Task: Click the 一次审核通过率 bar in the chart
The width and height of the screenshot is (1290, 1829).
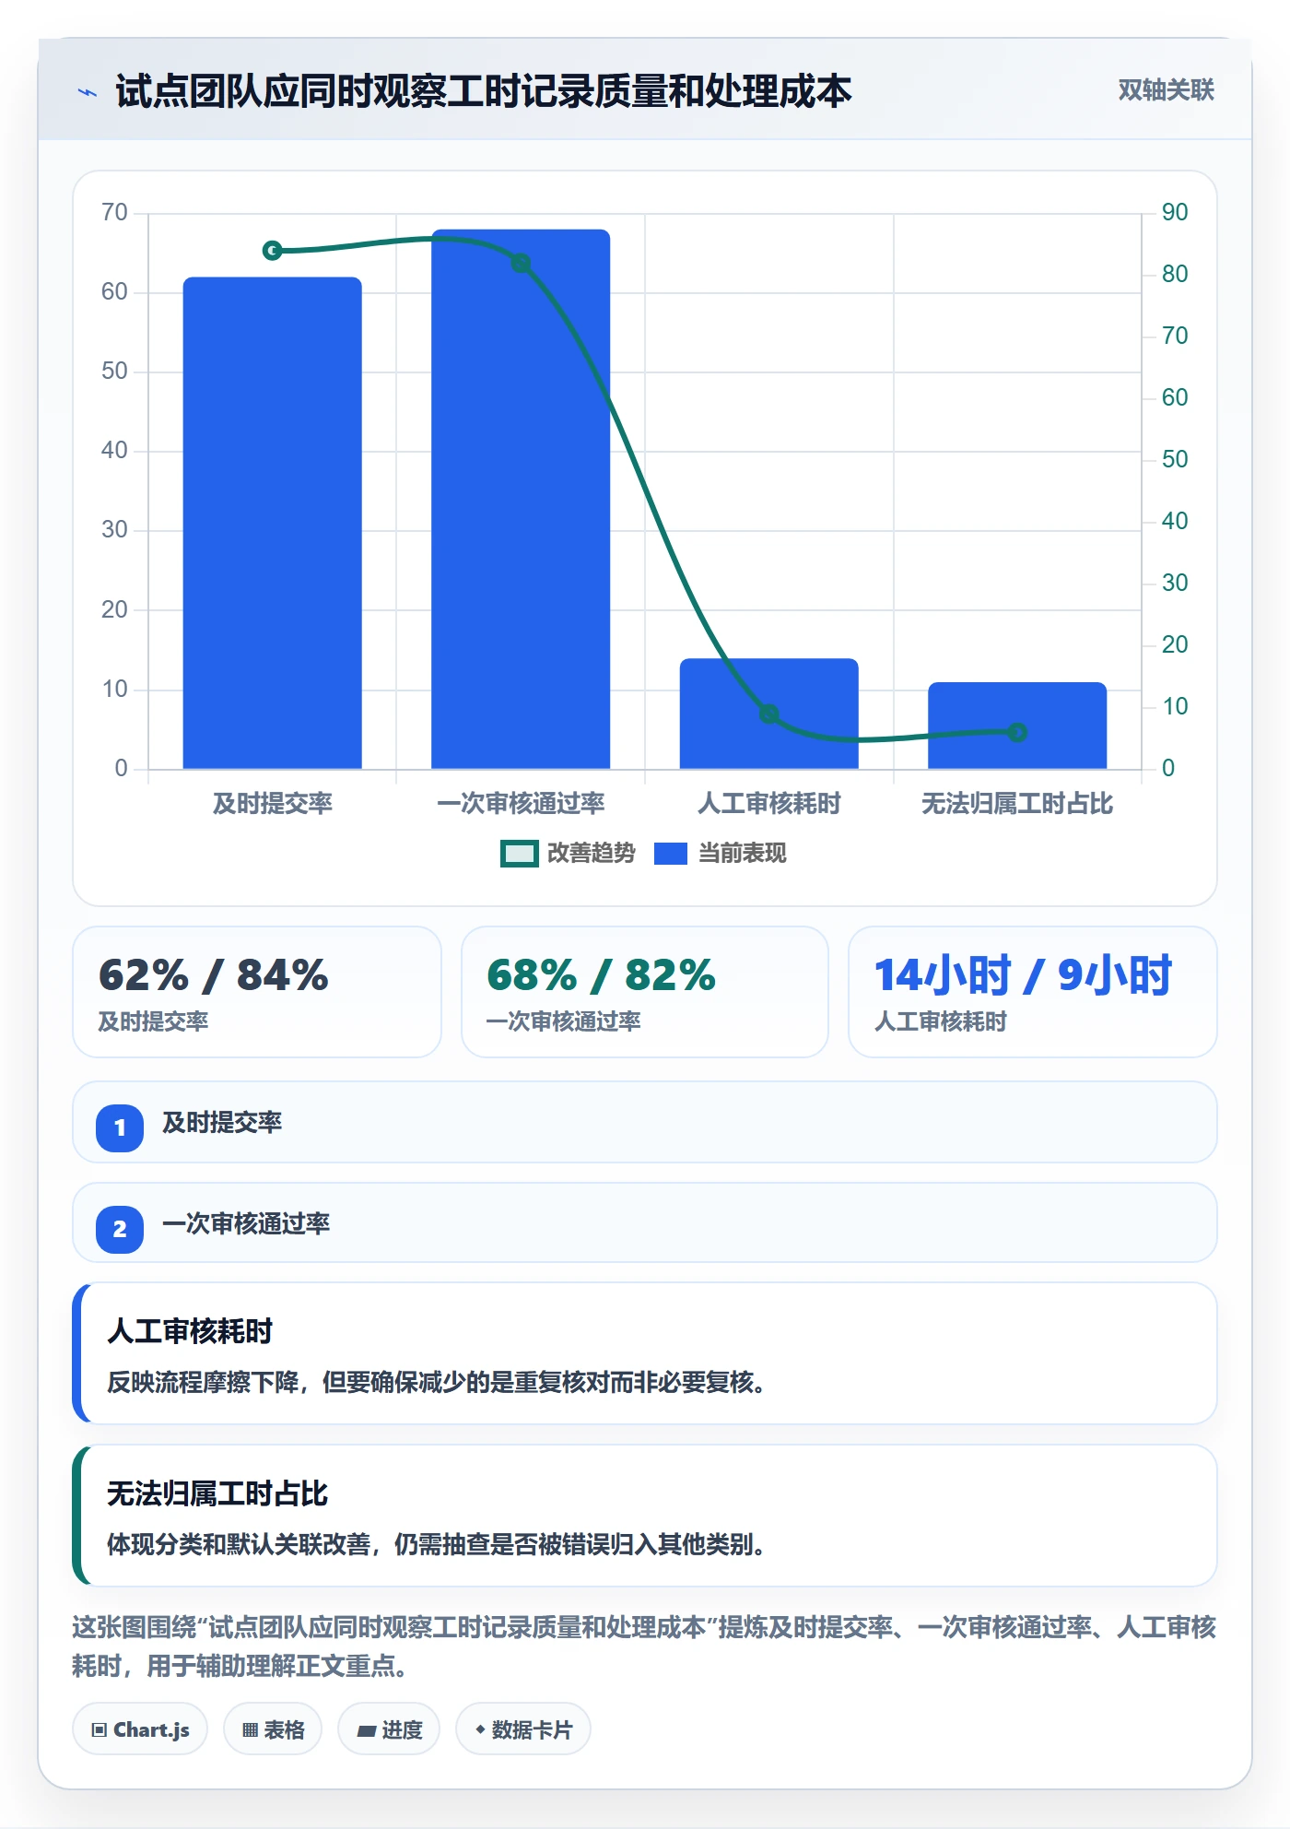Action: coord(521,499)
